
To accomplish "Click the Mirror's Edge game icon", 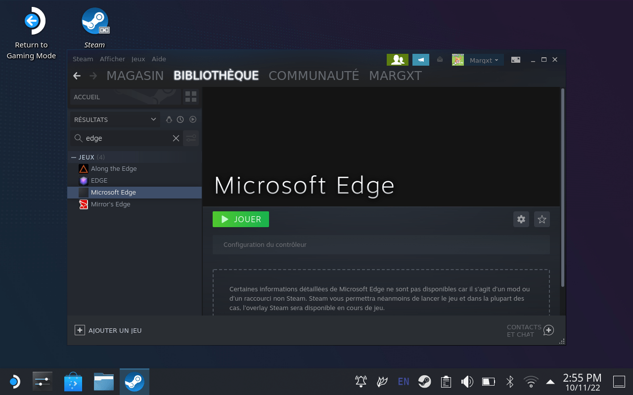I will (x=84, y=204).
